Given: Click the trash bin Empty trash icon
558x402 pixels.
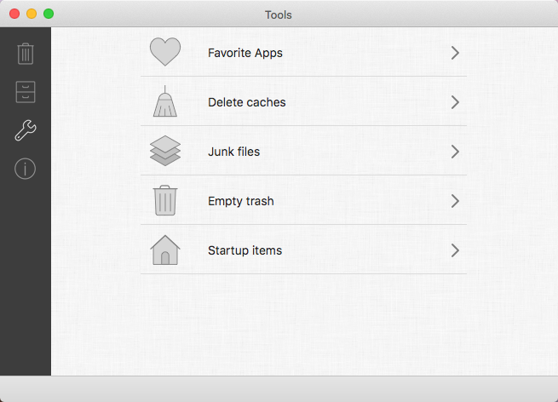Looking at the screenshot, I should point(165,200).
